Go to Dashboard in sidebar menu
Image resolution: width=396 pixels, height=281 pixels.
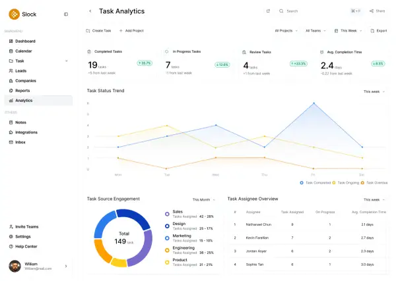(x=25, y=41)
